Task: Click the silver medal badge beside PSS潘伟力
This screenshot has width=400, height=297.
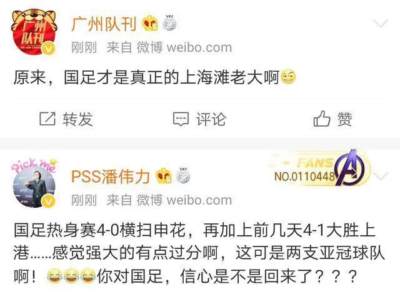Action: click(x=183, y=175)
